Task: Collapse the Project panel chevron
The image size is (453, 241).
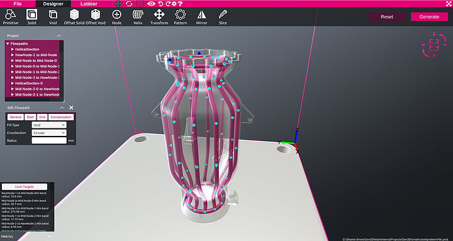Action: pos(59,35)
